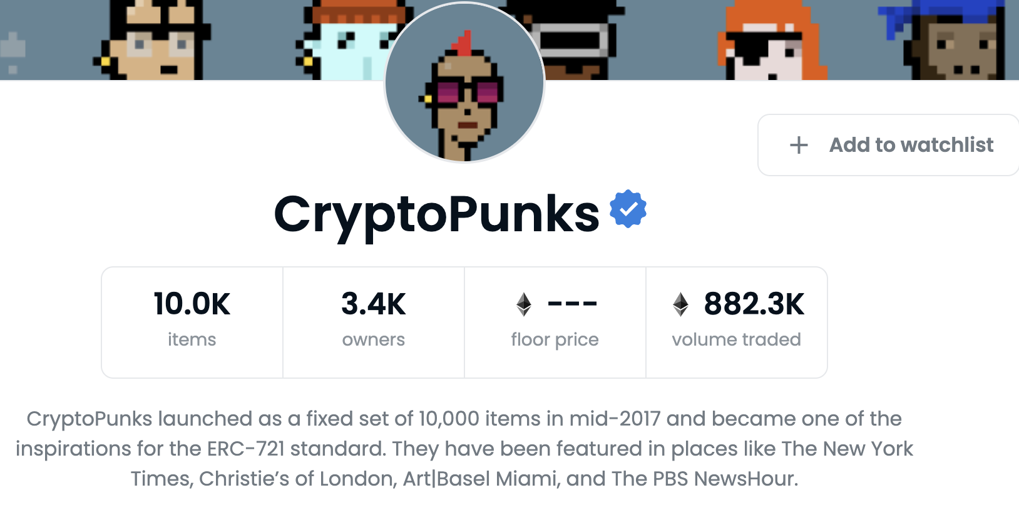Click the plus icon beside Add to watchlist
This screenshot has height=525, width=1019.
(x=799, y=145)
